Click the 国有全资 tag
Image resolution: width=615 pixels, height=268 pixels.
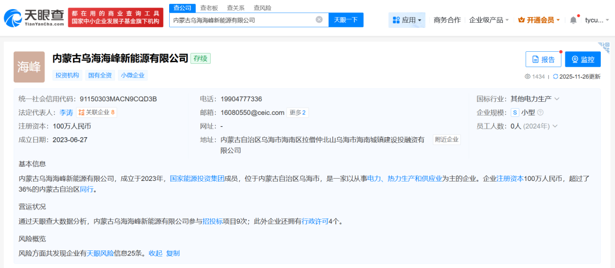(x=100, y=75)
